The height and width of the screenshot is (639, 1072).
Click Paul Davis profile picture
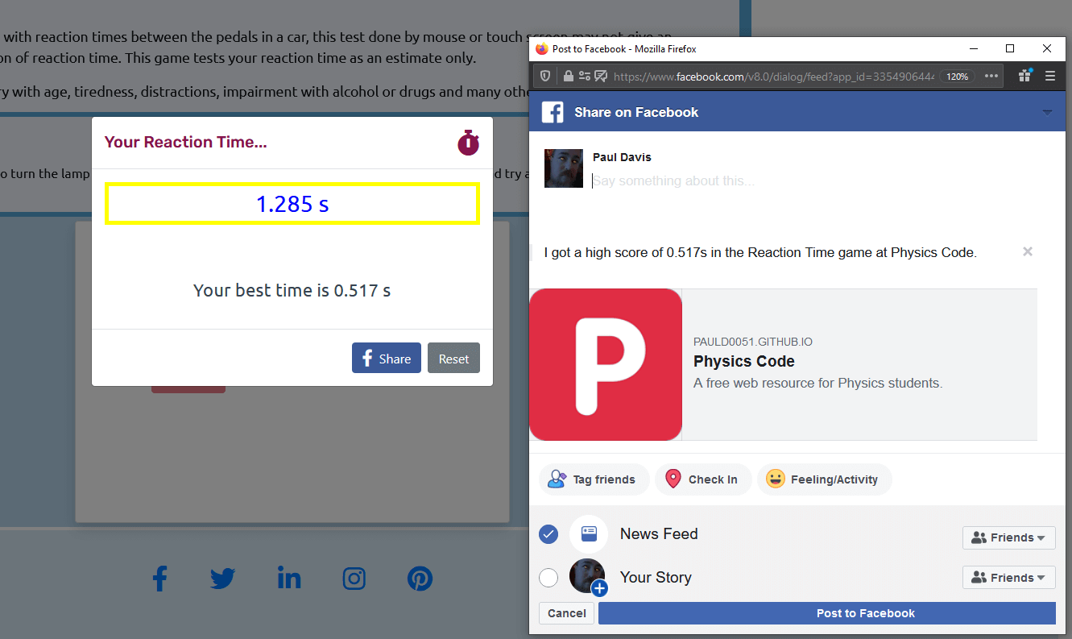(x=564, y=168)
